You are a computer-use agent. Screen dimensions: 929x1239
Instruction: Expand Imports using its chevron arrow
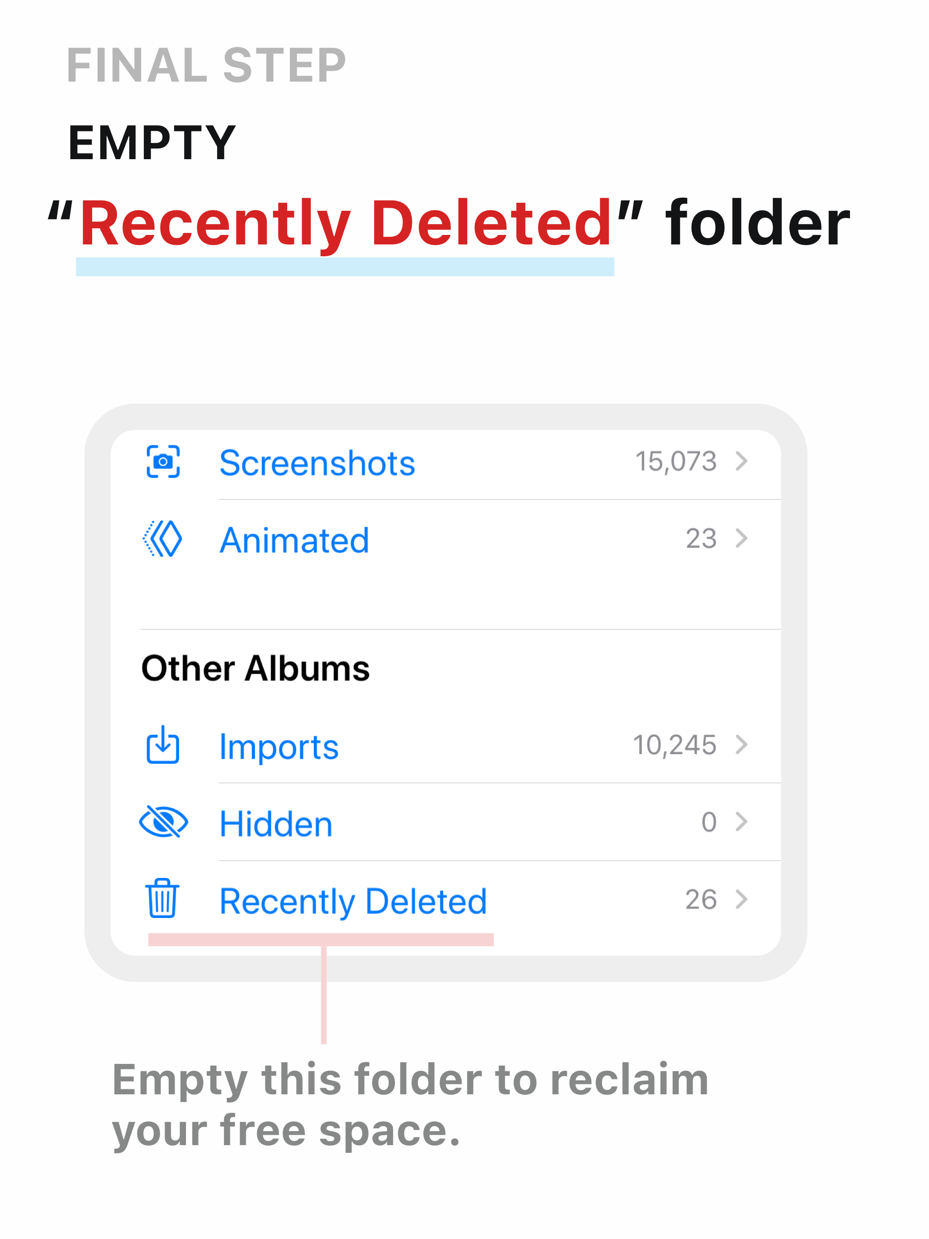[x=742, y=744]
